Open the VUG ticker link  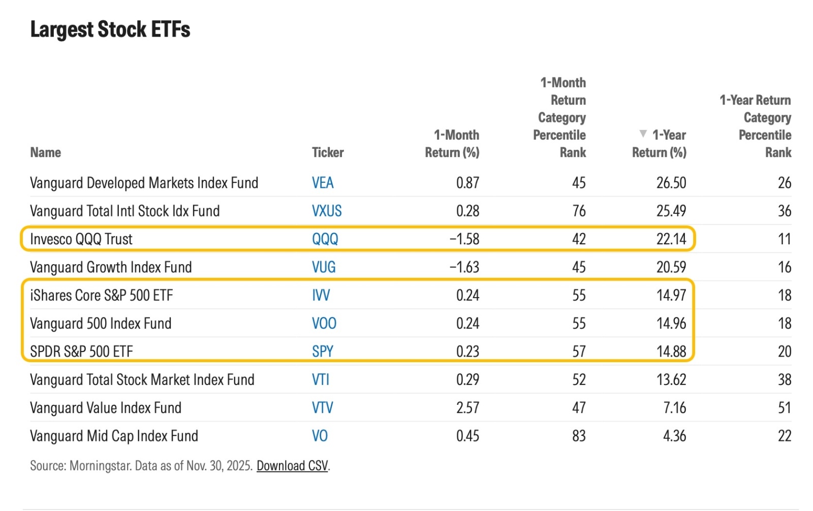324,267
